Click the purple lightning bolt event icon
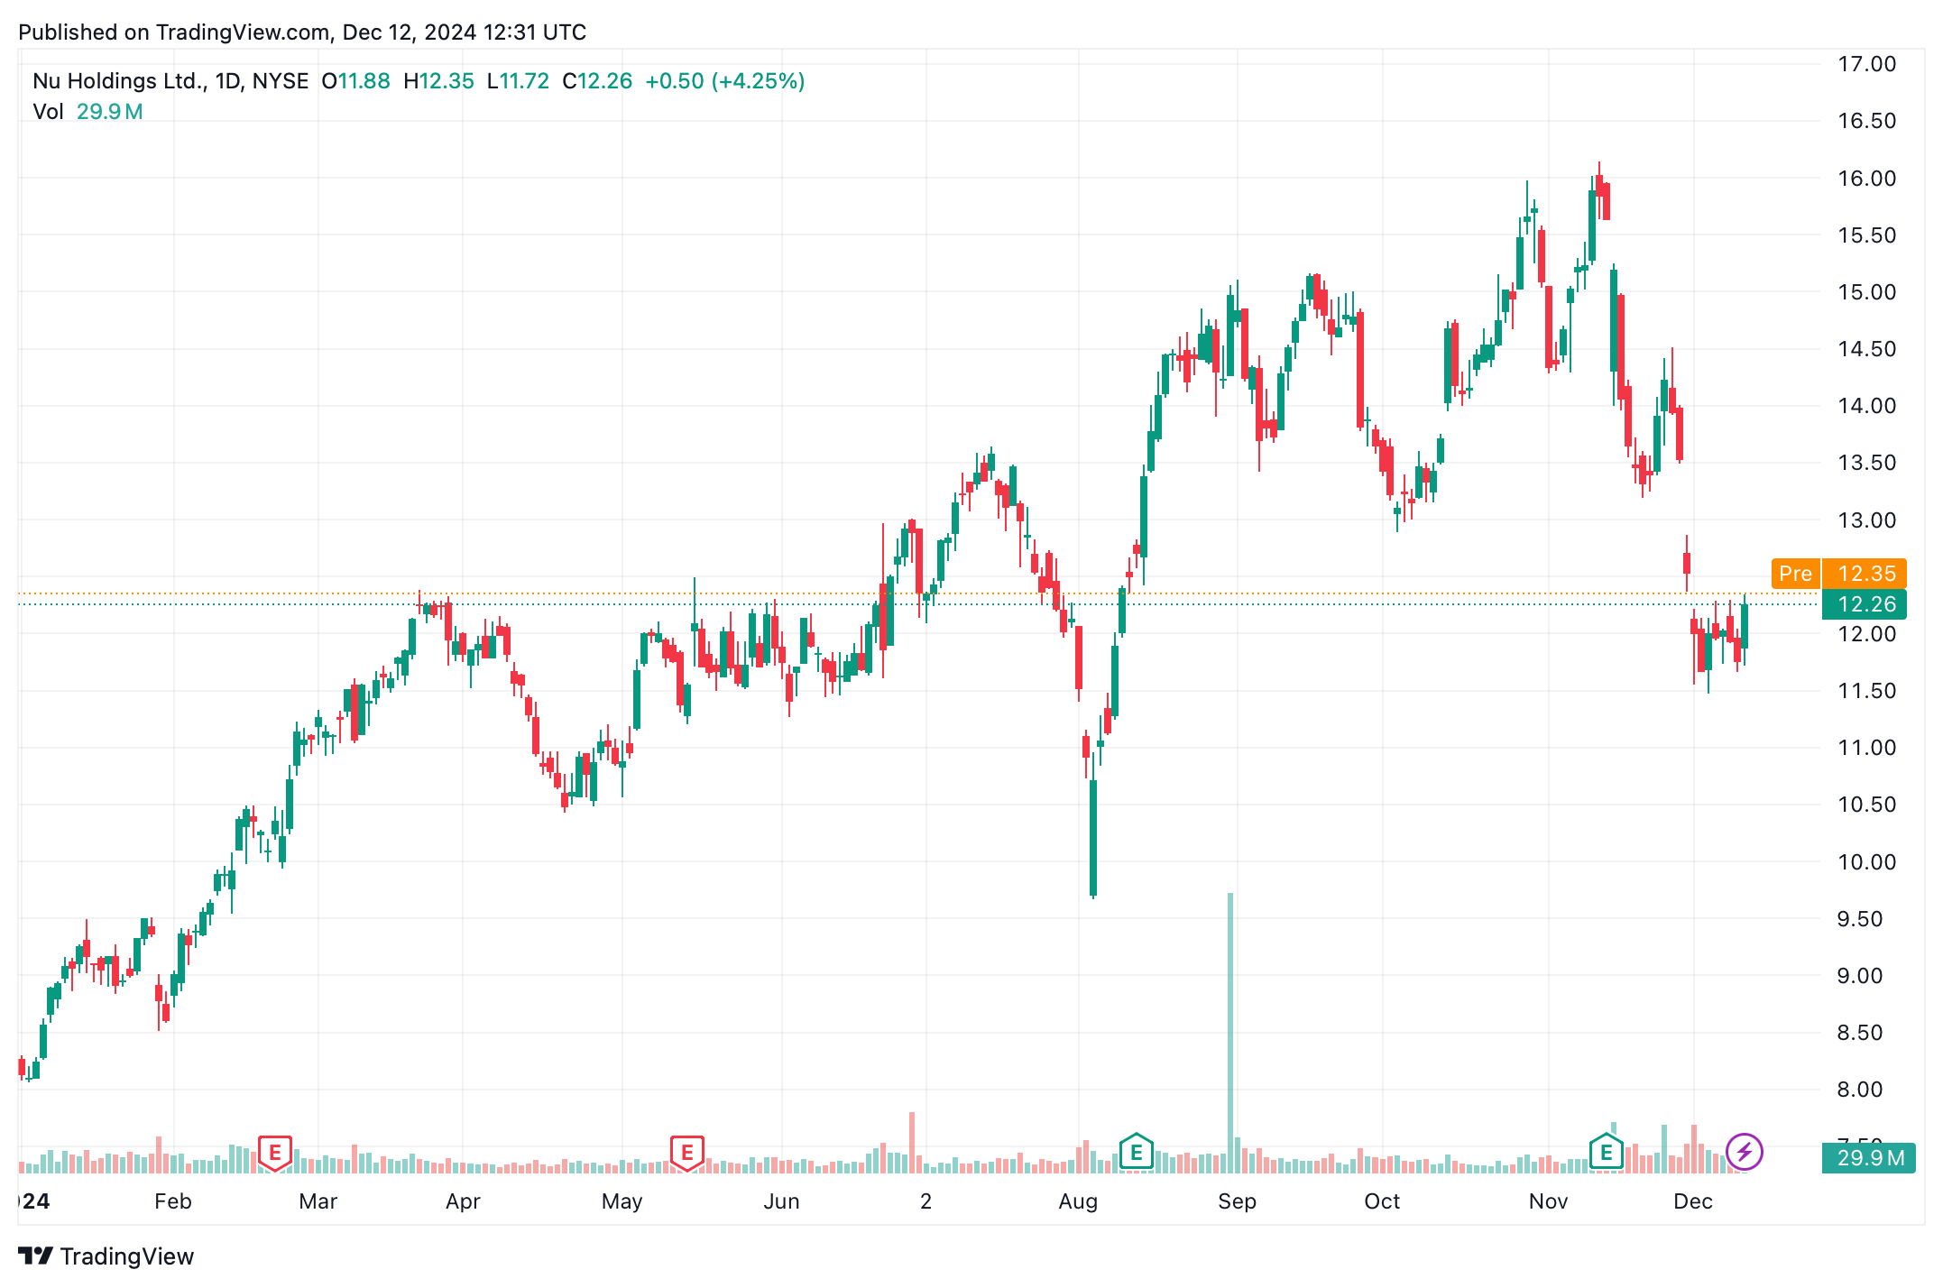The height and width of the screenshot is (1288, 1943). pyautogui.click(x=1744, y=1152)
